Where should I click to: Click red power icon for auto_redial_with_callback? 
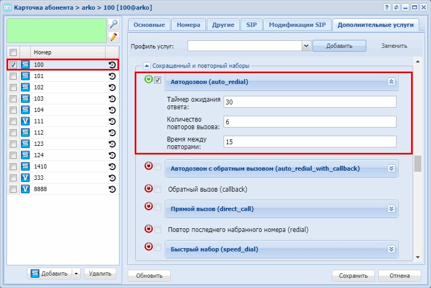(x=149, y=166)
